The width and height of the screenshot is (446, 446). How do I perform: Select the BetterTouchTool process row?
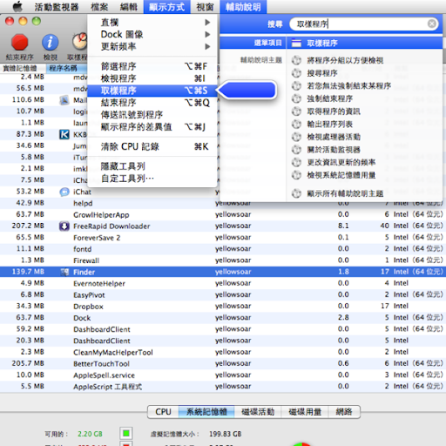tap(223, 363)
